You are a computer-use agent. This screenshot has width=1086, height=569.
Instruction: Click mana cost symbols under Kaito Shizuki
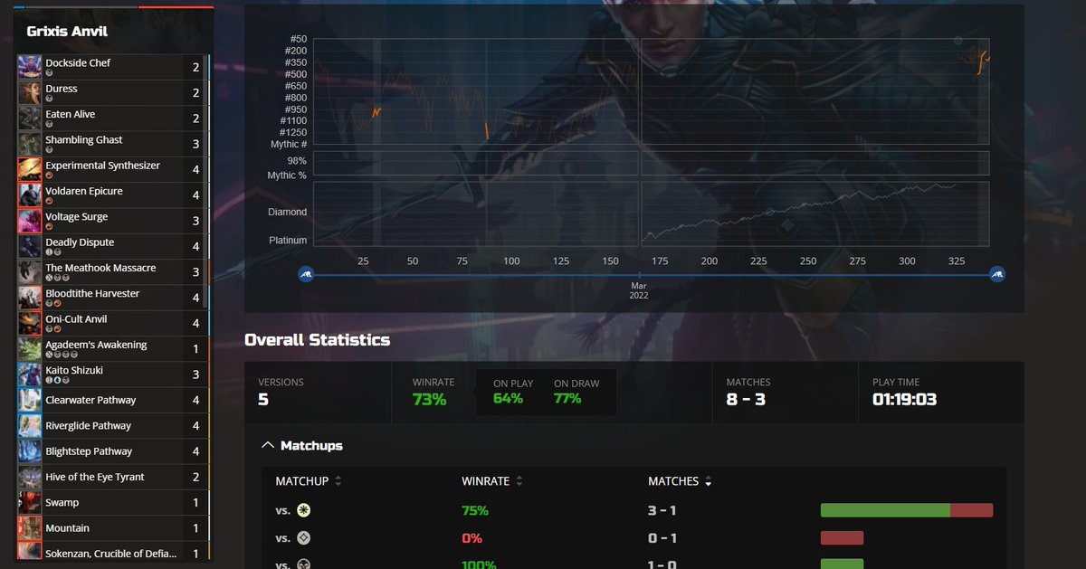point(58,381)
